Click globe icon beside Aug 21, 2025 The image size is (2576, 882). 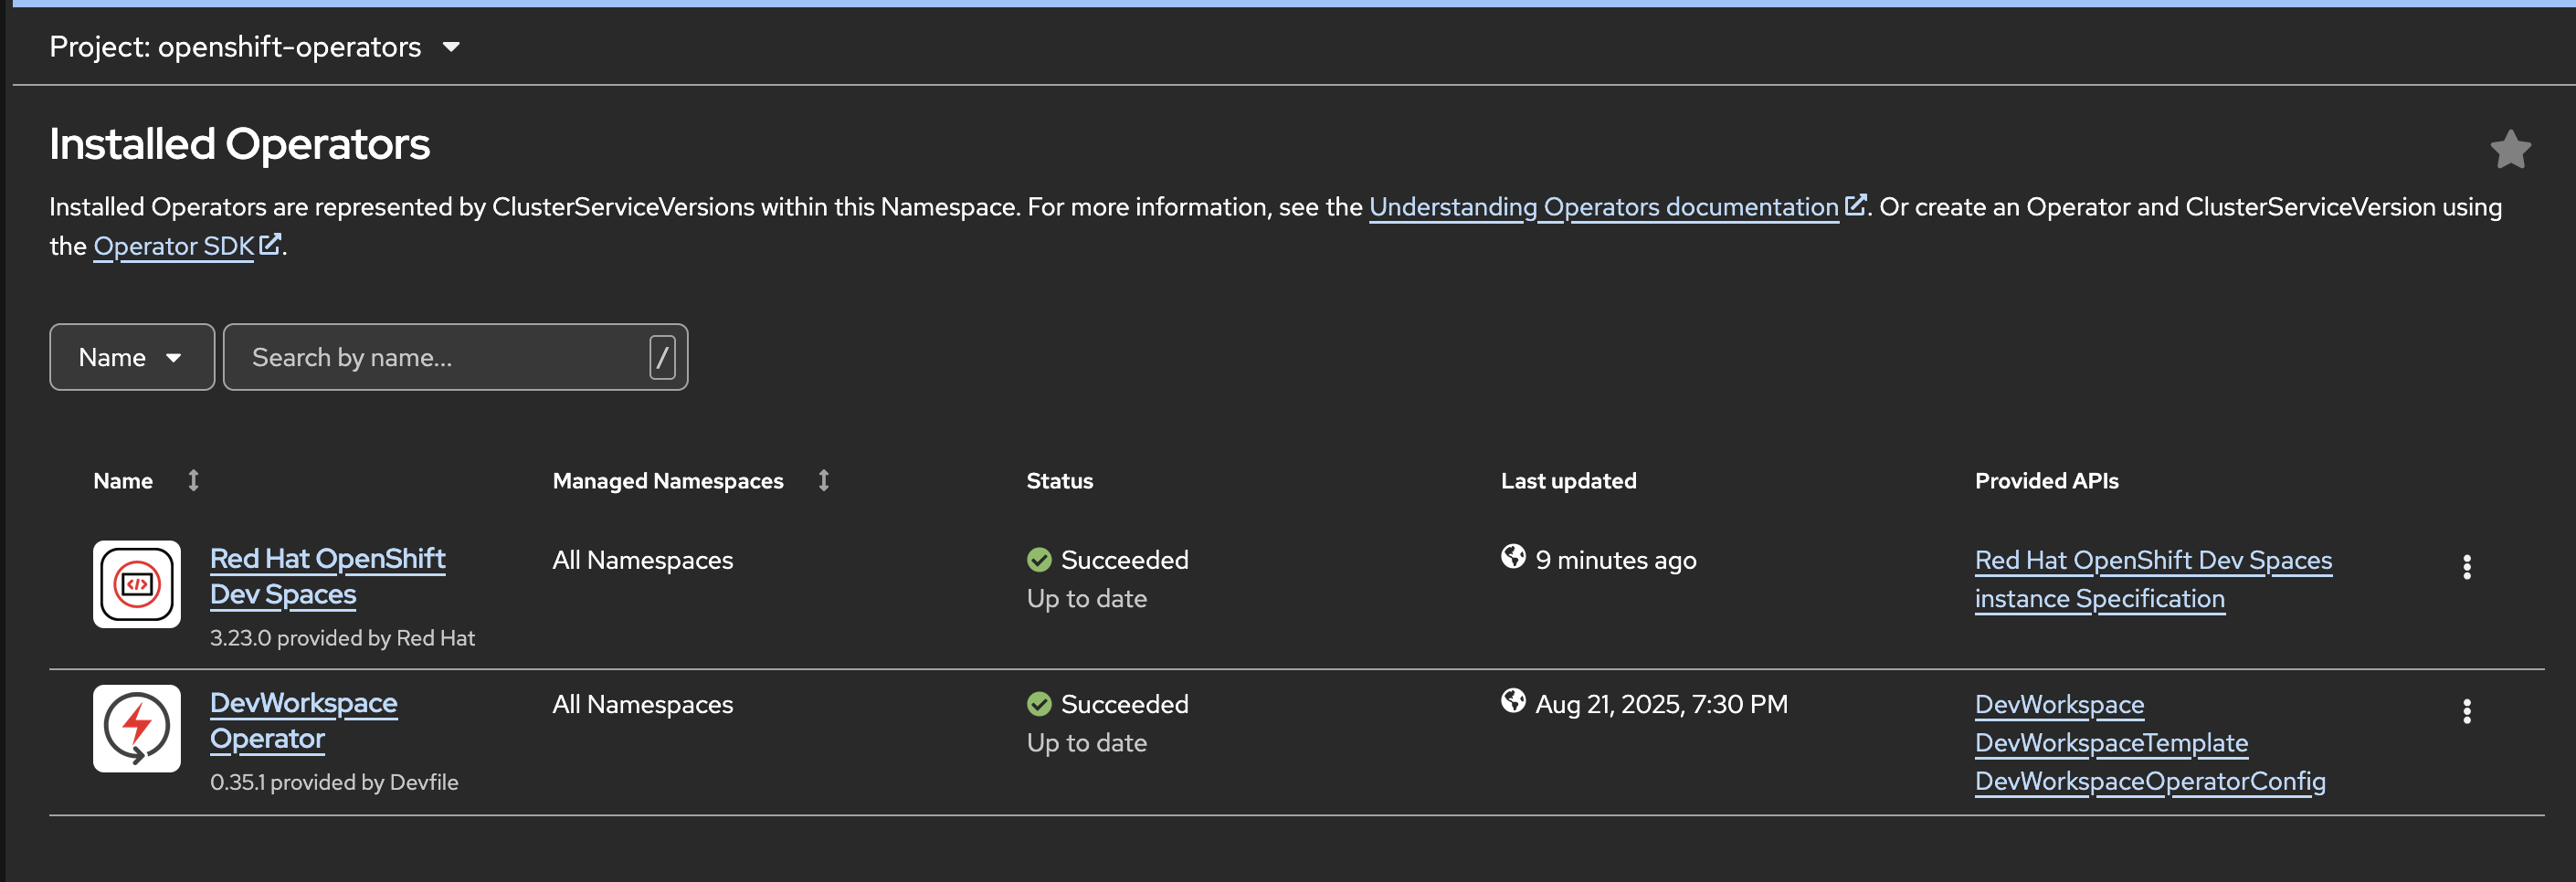coord(1513,701)
